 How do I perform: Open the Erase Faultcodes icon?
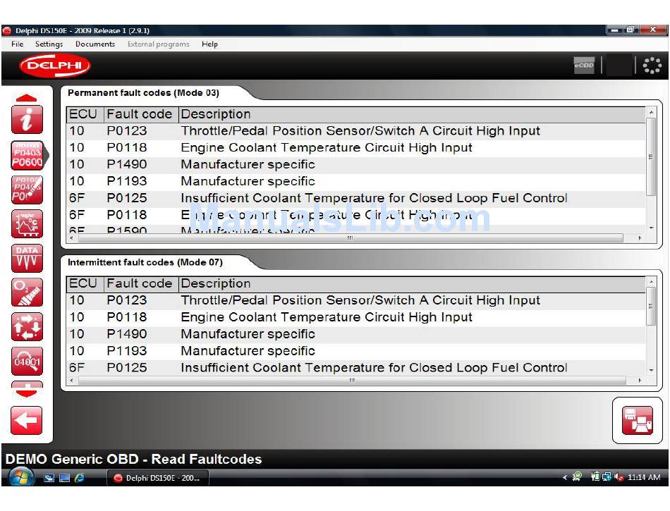(x=27, y=190)
